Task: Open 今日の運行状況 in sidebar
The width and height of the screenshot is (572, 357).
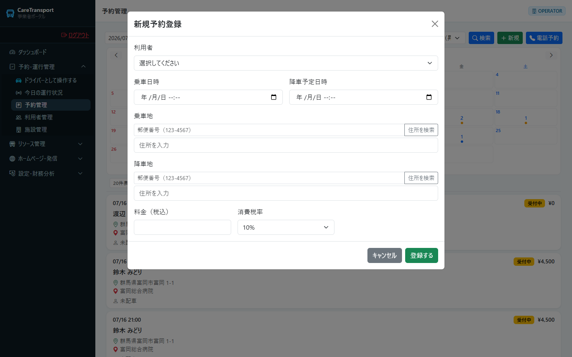Action: coord(51,92)
